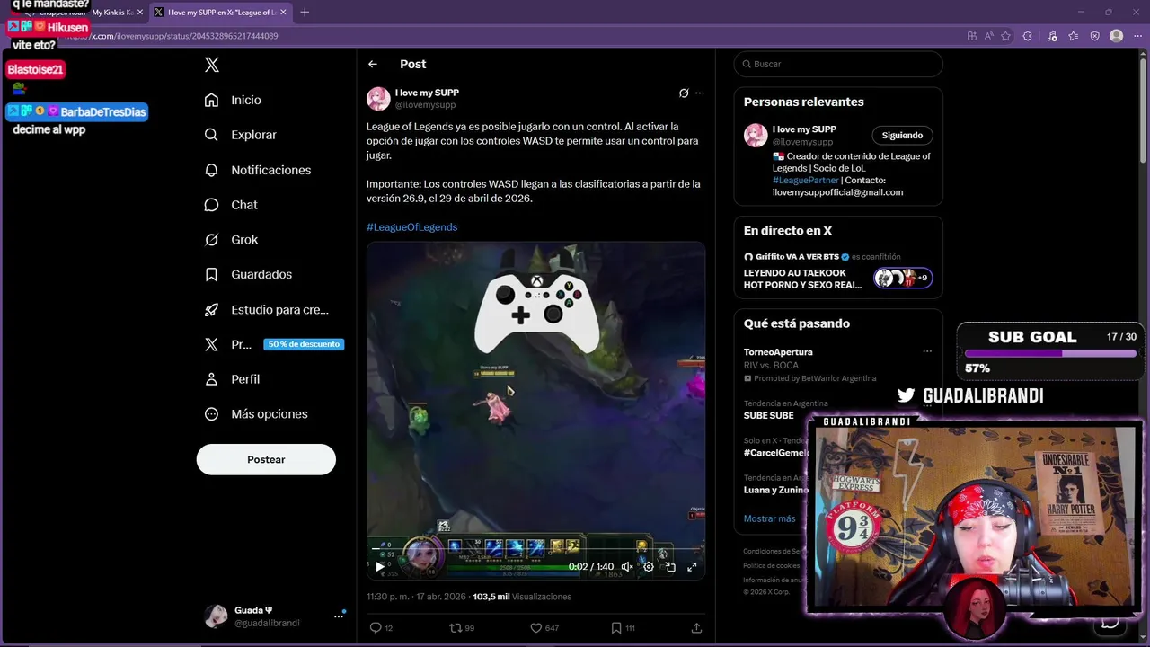1150x647 pixels.
Task: Add page to favorites star icon
Action: point(1005,36)
